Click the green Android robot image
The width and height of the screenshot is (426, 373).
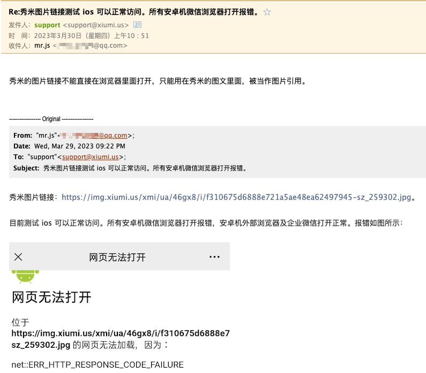coord(25,277)
